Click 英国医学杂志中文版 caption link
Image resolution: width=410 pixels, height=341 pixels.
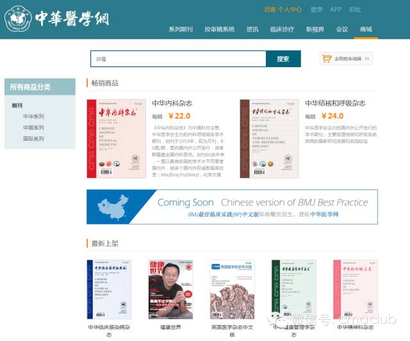[232, 331]
